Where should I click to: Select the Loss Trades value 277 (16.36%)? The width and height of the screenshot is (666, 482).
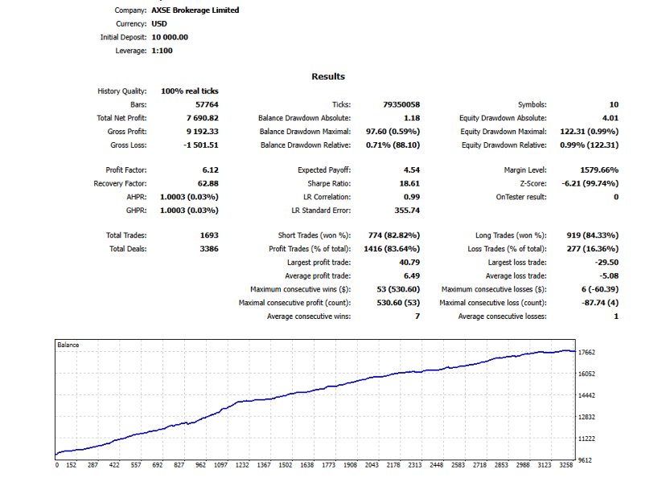(x=593, y=249)
